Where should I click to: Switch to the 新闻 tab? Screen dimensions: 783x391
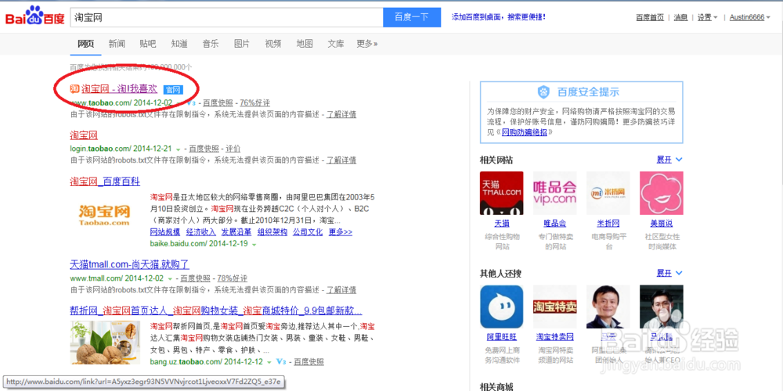pyautogui.click(x=117, y=44)
